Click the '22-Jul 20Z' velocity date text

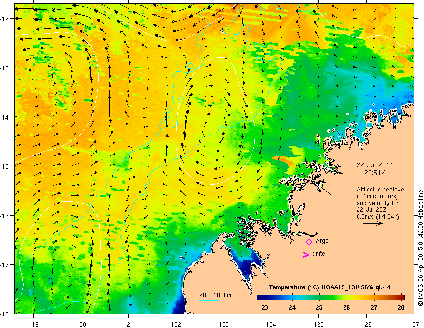(x=371, y=210)
